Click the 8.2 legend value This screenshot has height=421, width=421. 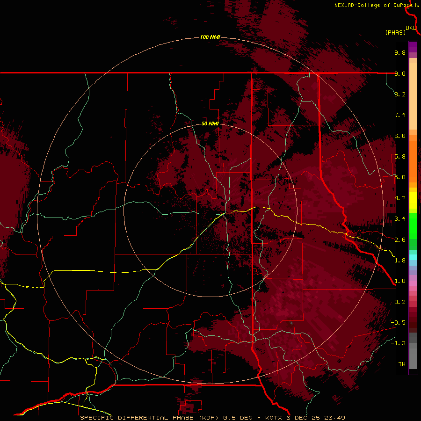click(x=400, y=94)
